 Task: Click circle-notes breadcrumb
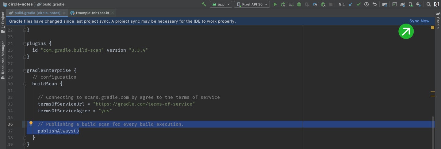(18, 4)
